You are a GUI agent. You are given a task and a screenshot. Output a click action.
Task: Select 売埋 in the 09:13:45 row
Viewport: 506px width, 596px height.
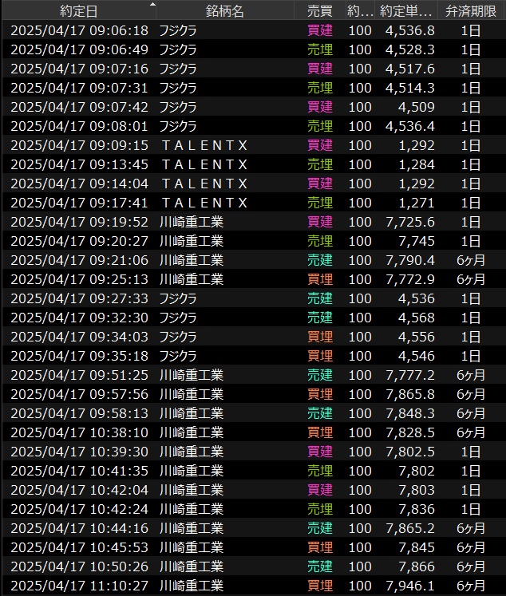pyautogui.click(x=320, y=164)
